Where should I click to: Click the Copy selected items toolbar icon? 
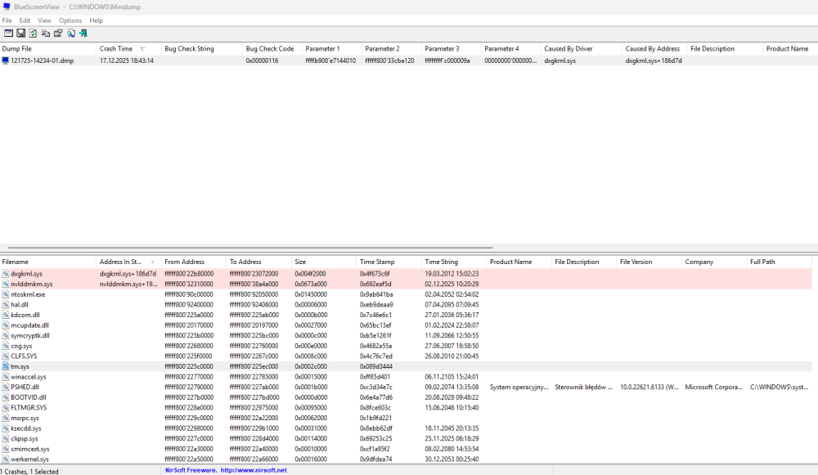coord(46,33)
